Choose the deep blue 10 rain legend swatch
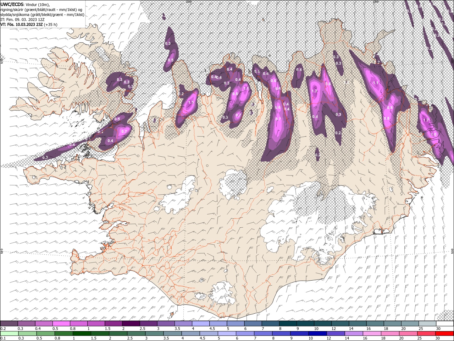This screenshot has width=454, height=341. tap(318, 333)
